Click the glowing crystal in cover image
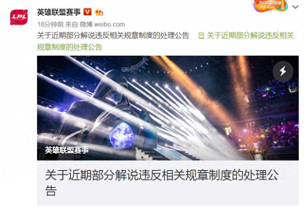304x208 pixels. point(121,135)
